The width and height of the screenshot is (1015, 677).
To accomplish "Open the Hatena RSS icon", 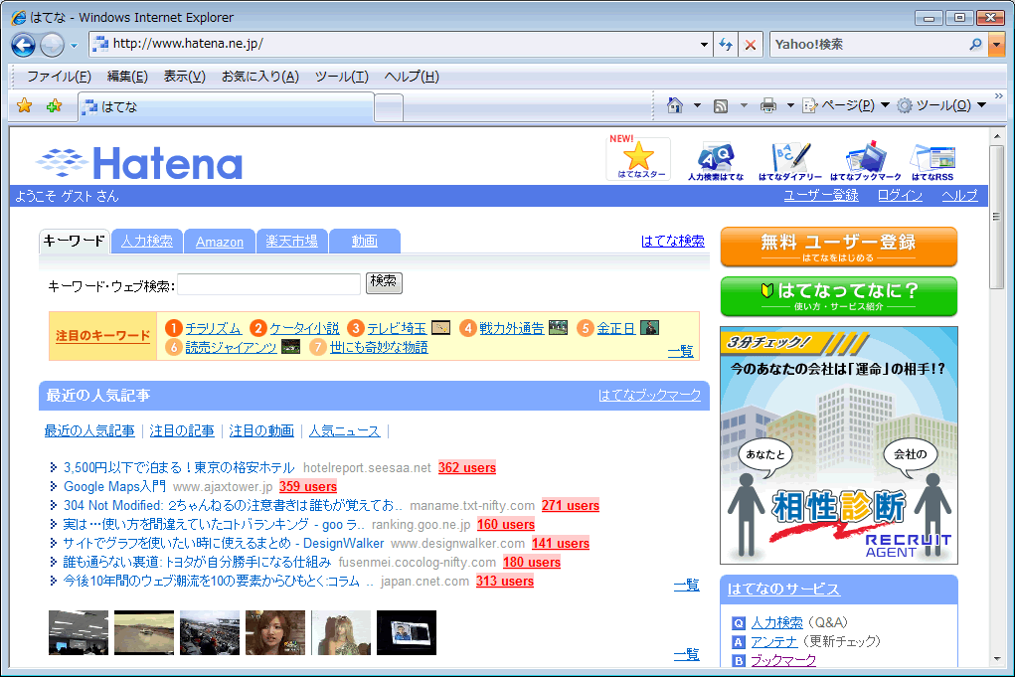I will pos(932,160).
